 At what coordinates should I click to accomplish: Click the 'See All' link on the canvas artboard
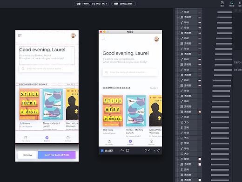71,84
